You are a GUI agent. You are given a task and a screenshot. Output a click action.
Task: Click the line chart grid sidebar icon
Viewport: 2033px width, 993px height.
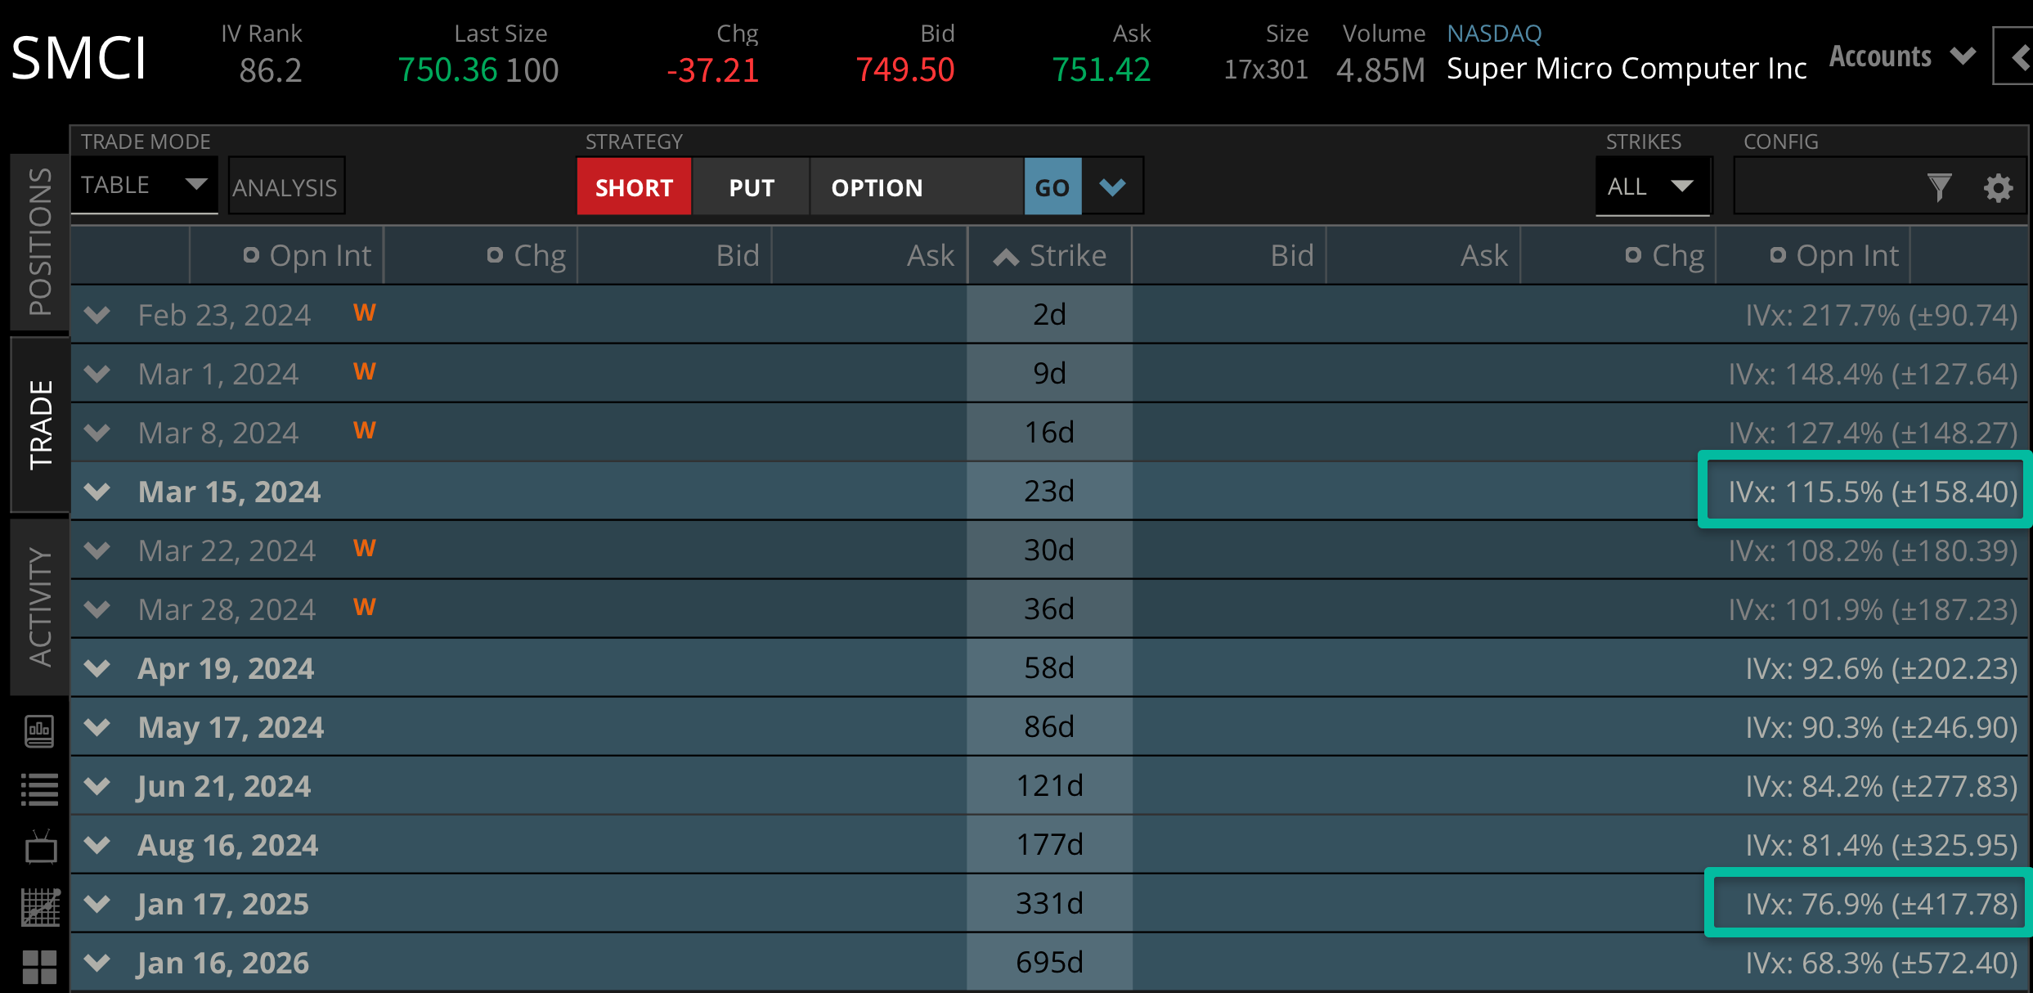pyautogui.click(x=39, y=907)
